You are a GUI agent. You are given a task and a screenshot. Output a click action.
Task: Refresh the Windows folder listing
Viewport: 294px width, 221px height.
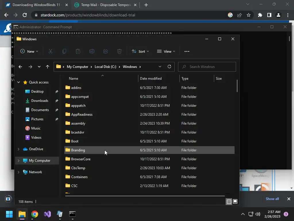[169, 66]
